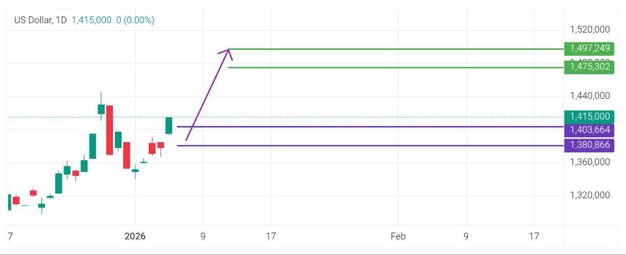Image resolution: width=626 pixels, height=255 pixels.
Task: Click the latest green candlestick
Action: point(169,126)
